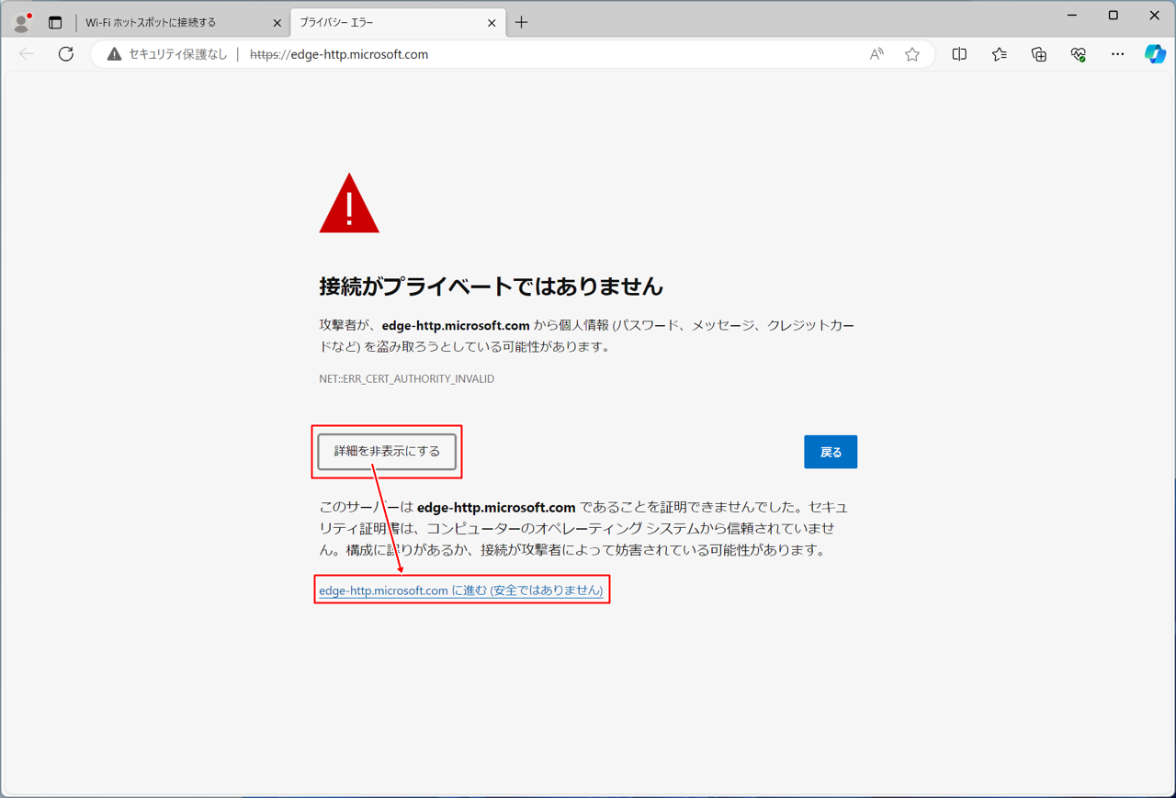Proceed via edge-http.microsoft.com に進む link

pyautogui.click(x=461, y=590)
